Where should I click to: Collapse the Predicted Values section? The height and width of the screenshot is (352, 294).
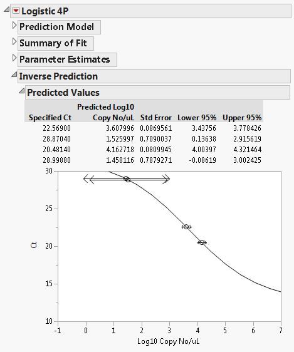(x=22, y=91)
